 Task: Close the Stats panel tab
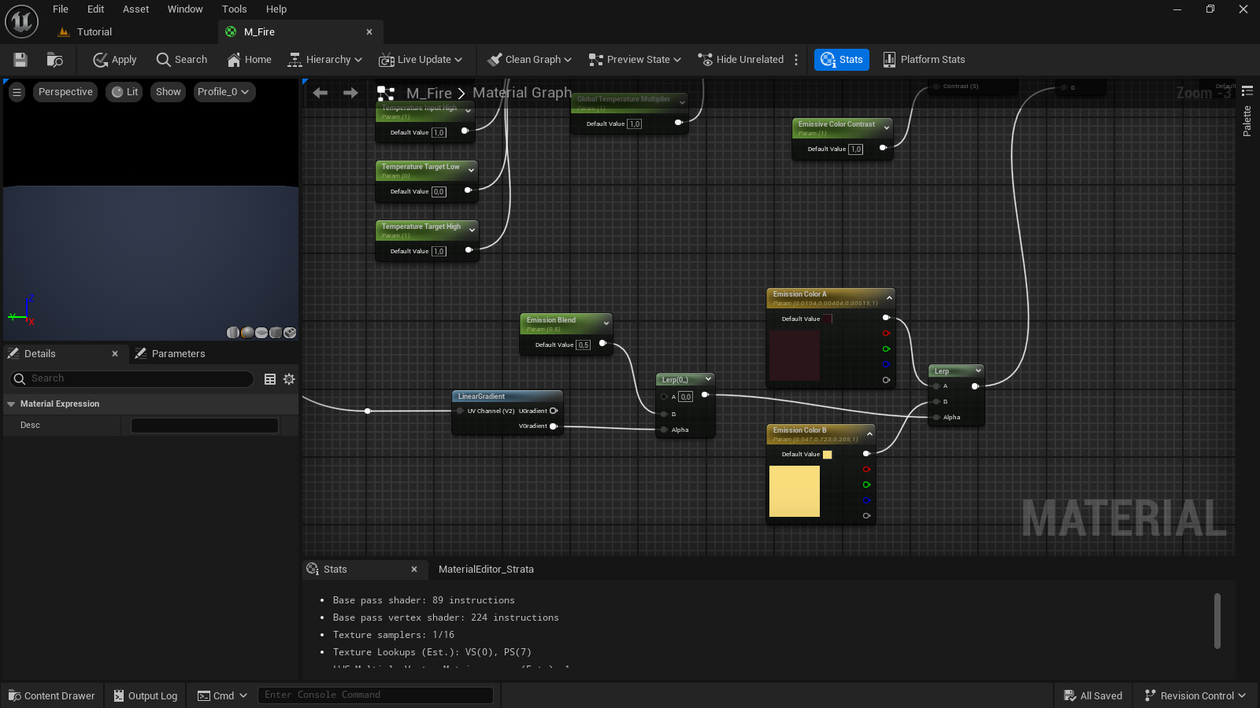tap(414, 570)
